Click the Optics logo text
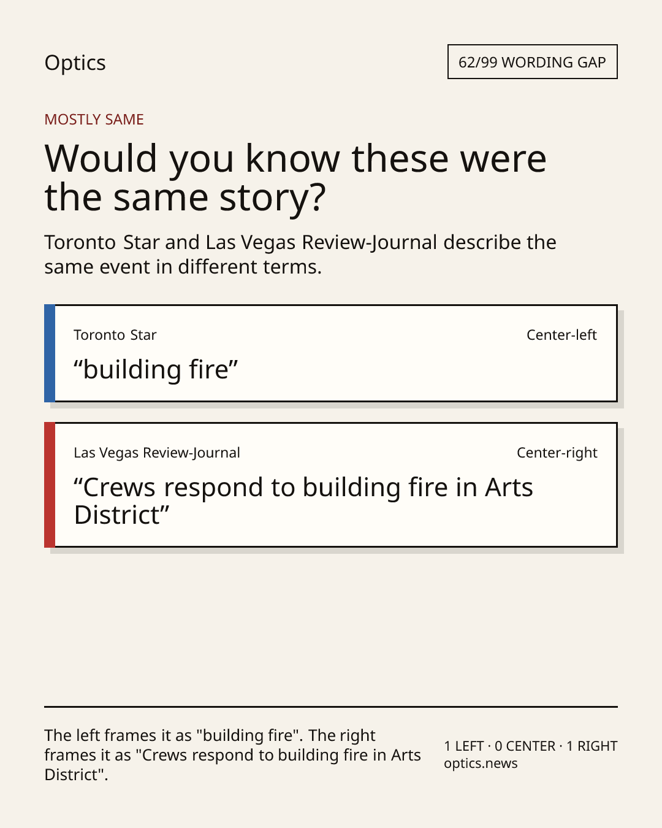Viewport: 662px width, 828px height. pyautogui.click(x=75, y=63)
